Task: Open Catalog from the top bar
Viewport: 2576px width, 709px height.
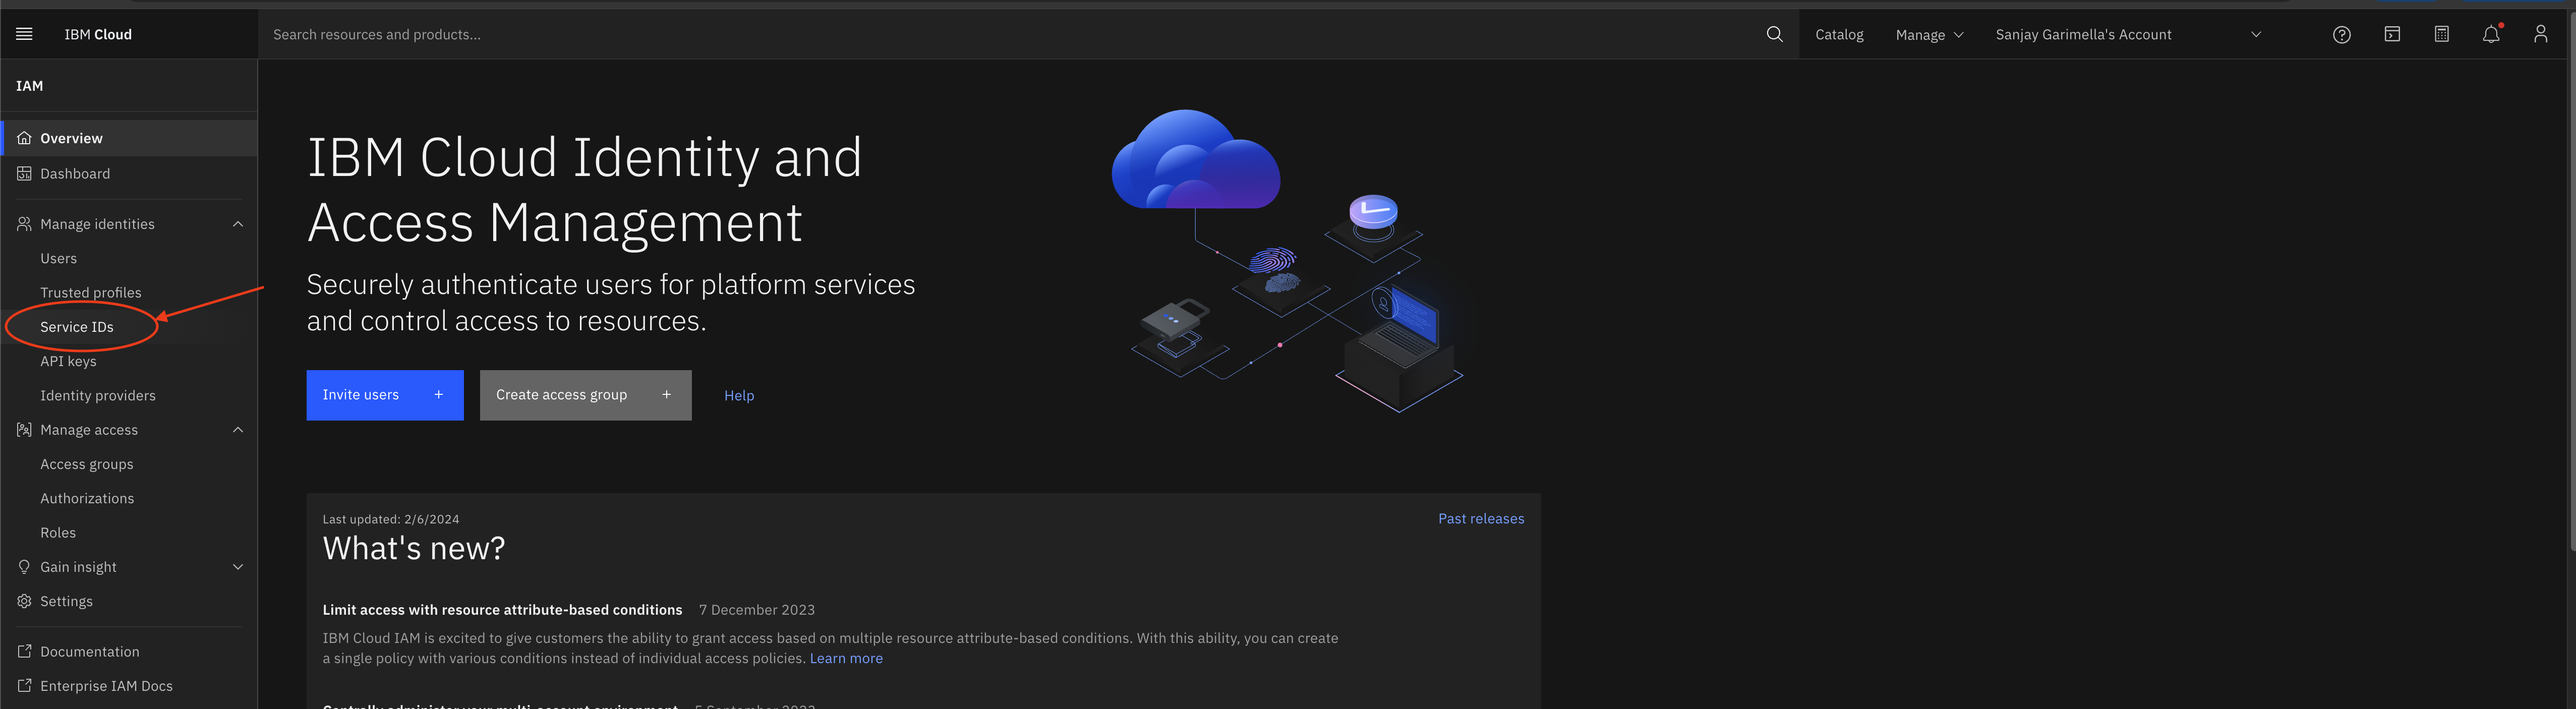Action: [x=1839, y=34]
